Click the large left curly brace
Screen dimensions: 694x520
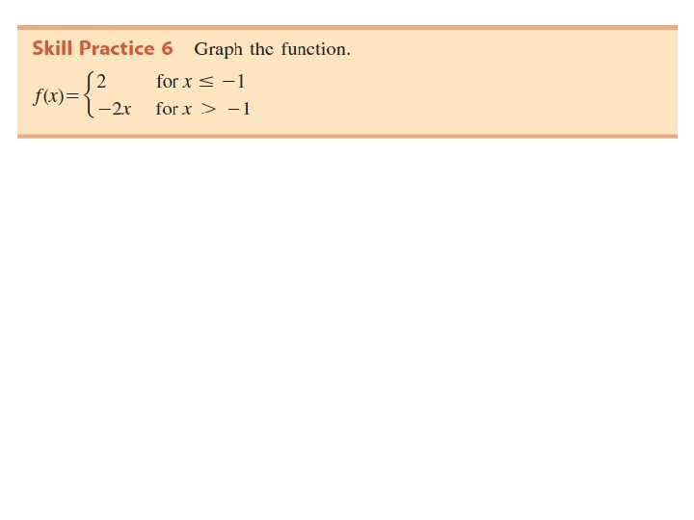coord(89,95)
